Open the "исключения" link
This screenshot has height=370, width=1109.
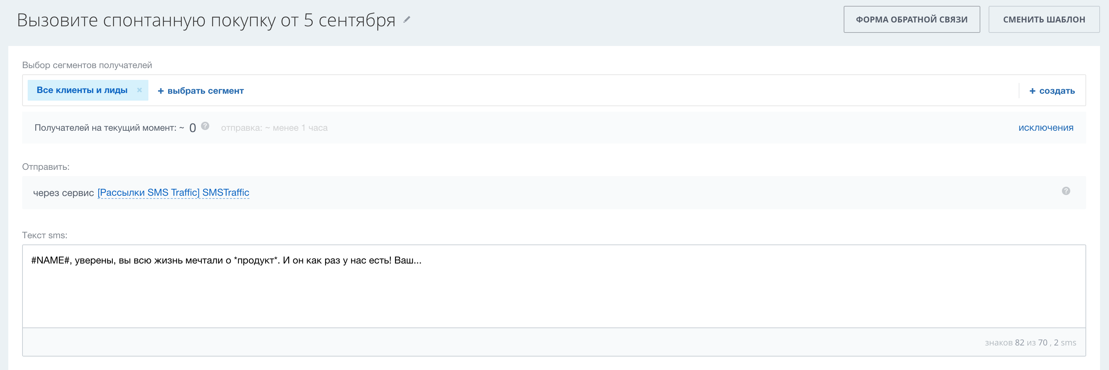1045,128
